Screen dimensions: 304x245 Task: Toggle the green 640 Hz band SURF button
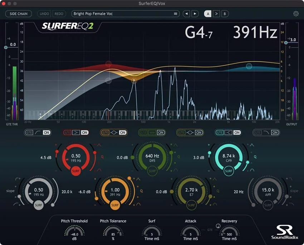[x=152, y=171]
